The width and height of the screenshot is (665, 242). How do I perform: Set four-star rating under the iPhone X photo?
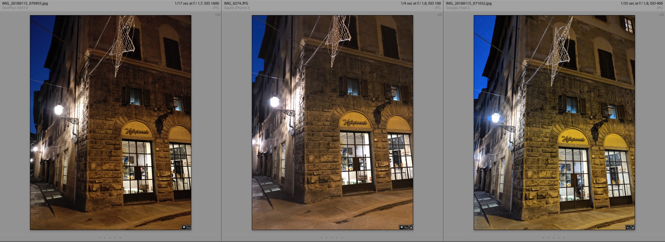tap(337, 238)
